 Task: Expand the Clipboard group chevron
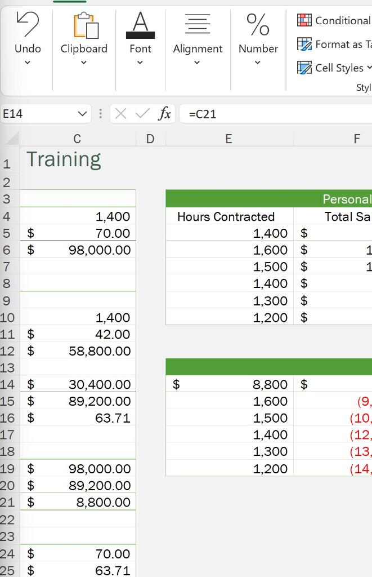(x=84, y=63)
